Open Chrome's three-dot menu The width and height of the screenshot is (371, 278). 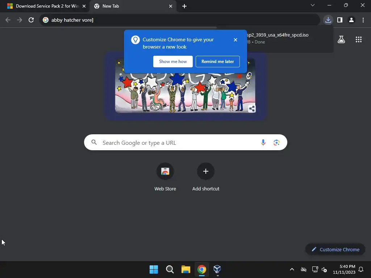click(x=363, y=20)
